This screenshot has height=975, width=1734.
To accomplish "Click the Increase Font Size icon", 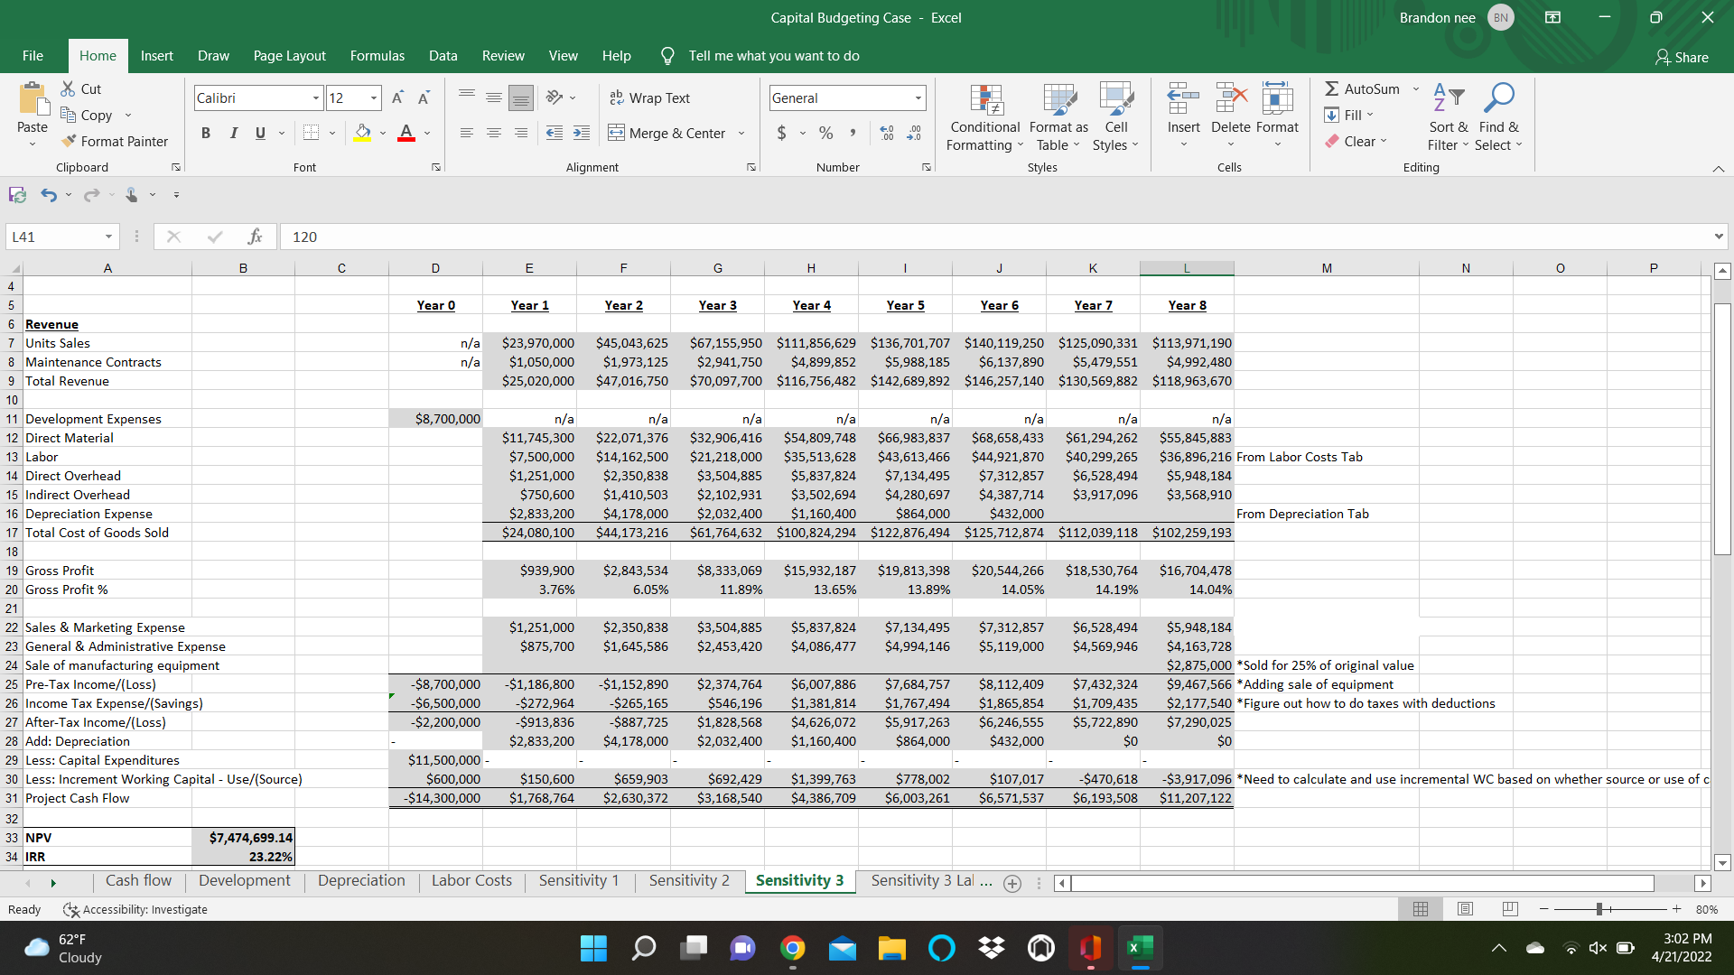I will 397,97.
